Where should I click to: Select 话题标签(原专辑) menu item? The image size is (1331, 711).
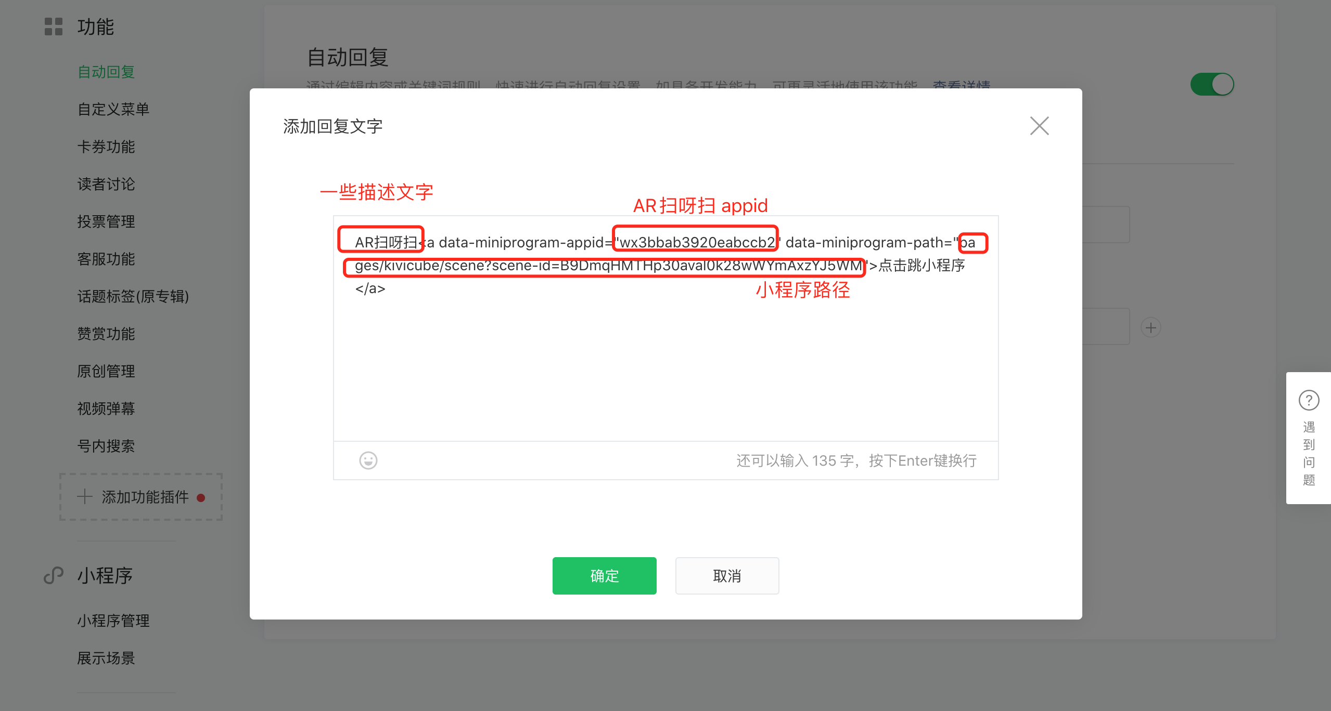coord(133,296)
